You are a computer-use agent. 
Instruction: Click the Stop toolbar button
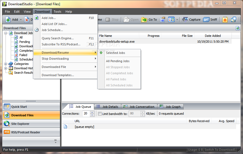[x=112, y=20]
